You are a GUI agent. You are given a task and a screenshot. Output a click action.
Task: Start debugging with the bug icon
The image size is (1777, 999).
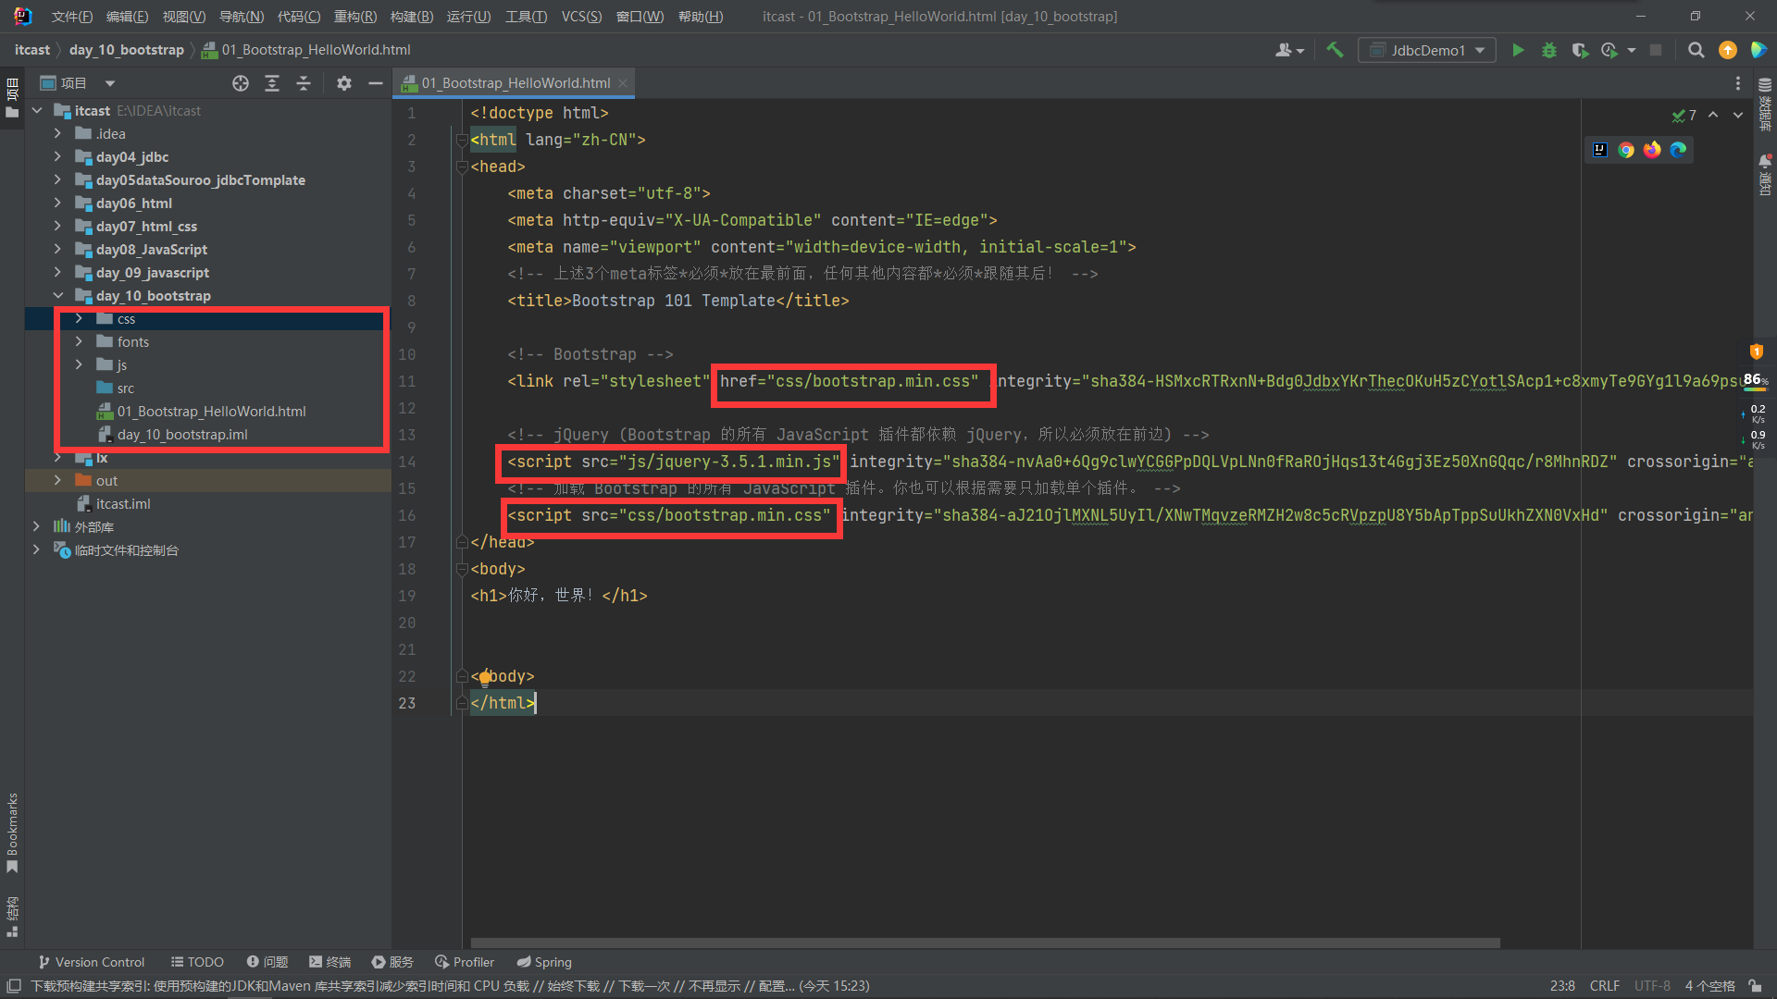click(1548, 50)
